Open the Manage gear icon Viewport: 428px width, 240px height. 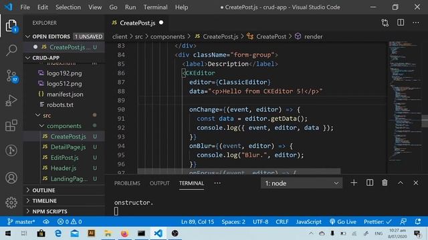point(11,203)
